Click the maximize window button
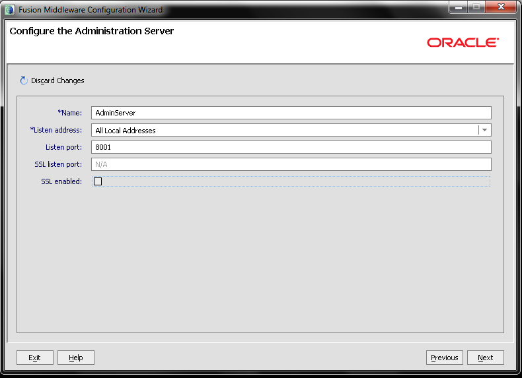522x378 pixels. pyautogui.click(x=476, y=7)
